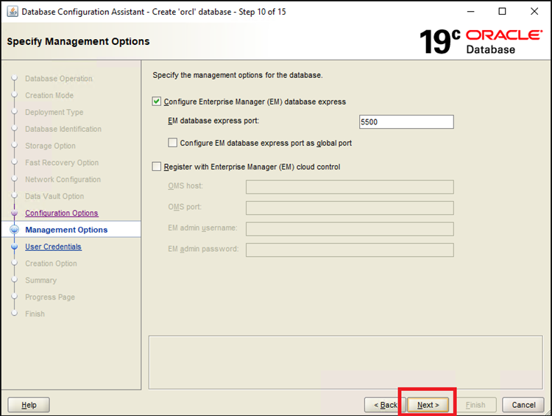Click the 'OMS host:' label

point(185,186)
